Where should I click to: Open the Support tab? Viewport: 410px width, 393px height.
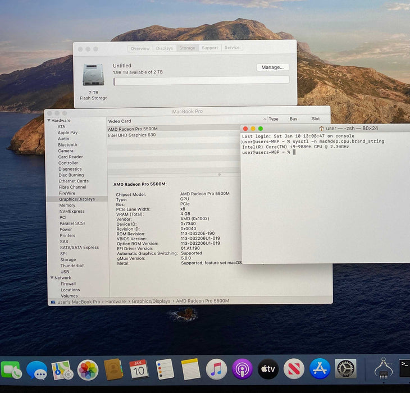click(209, 48)
